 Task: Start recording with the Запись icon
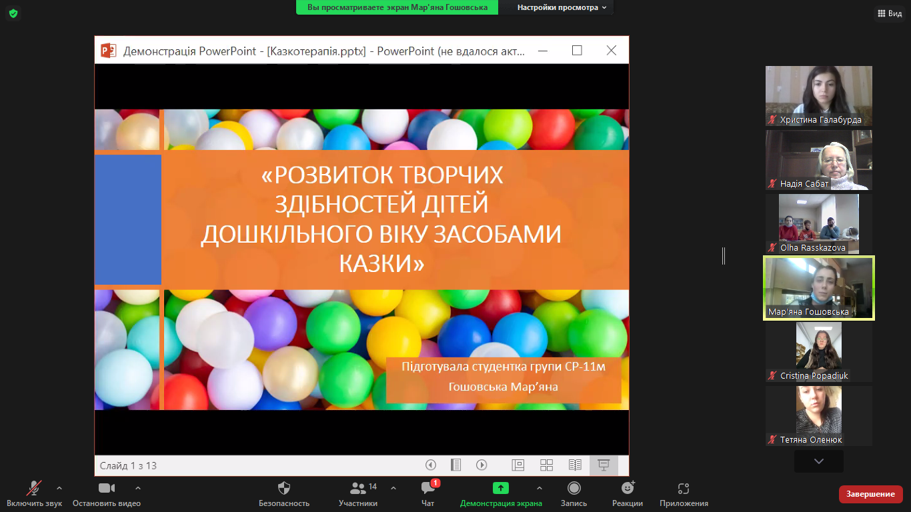pos(574,489)
